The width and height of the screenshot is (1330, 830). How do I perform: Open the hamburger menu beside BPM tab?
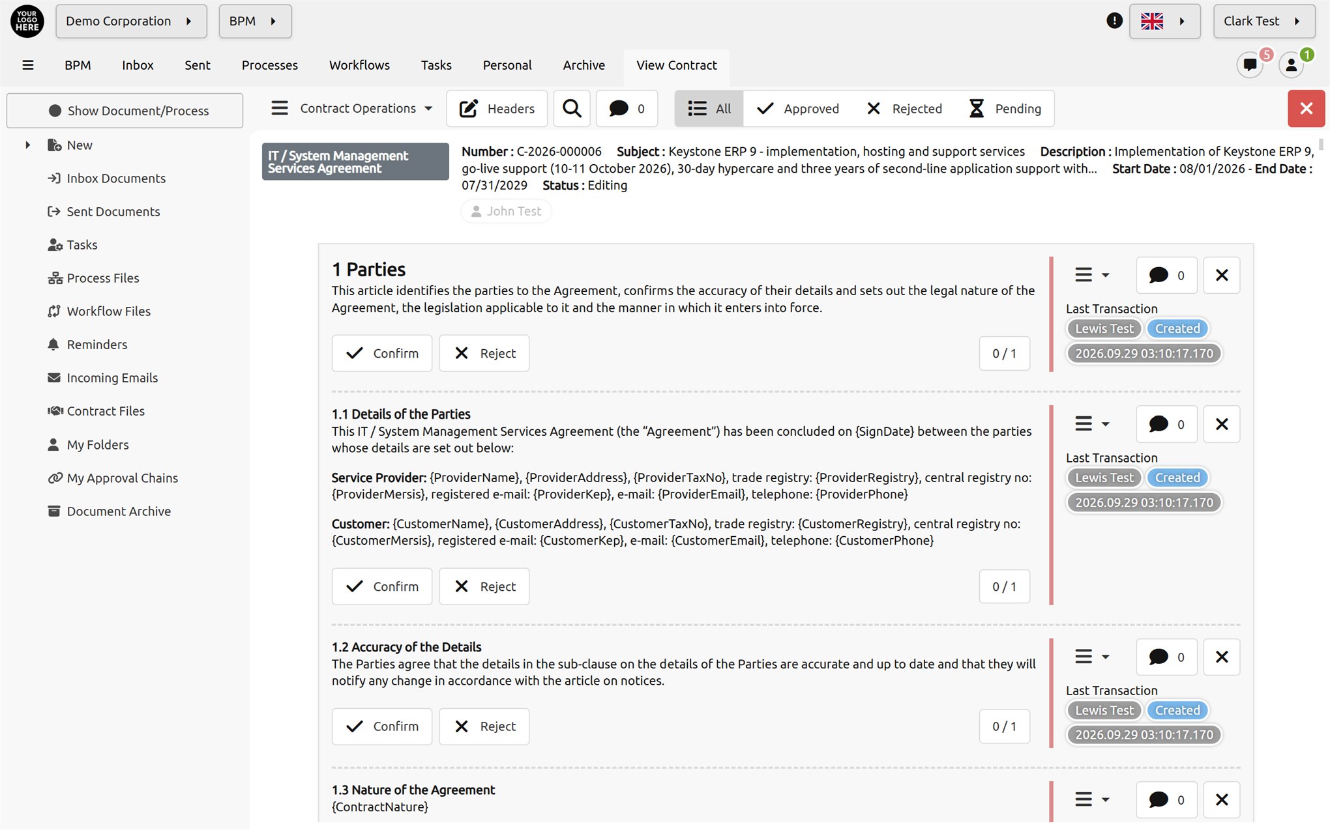point(27,65)
